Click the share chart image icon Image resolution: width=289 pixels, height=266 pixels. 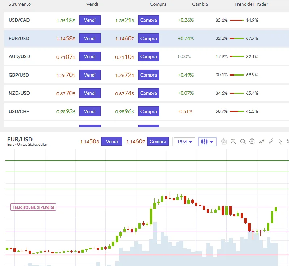coord(224,141)
